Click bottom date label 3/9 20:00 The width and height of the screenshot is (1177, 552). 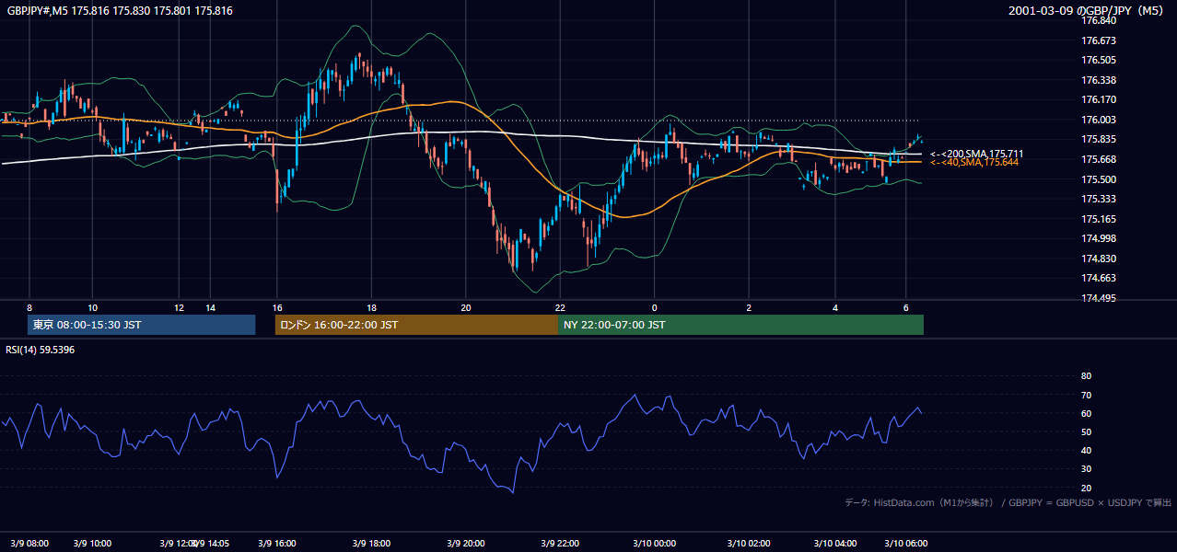click(x=466, y=544)
